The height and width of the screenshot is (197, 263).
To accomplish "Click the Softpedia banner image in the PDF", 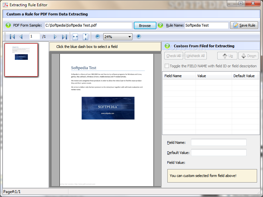I will 108,108.
